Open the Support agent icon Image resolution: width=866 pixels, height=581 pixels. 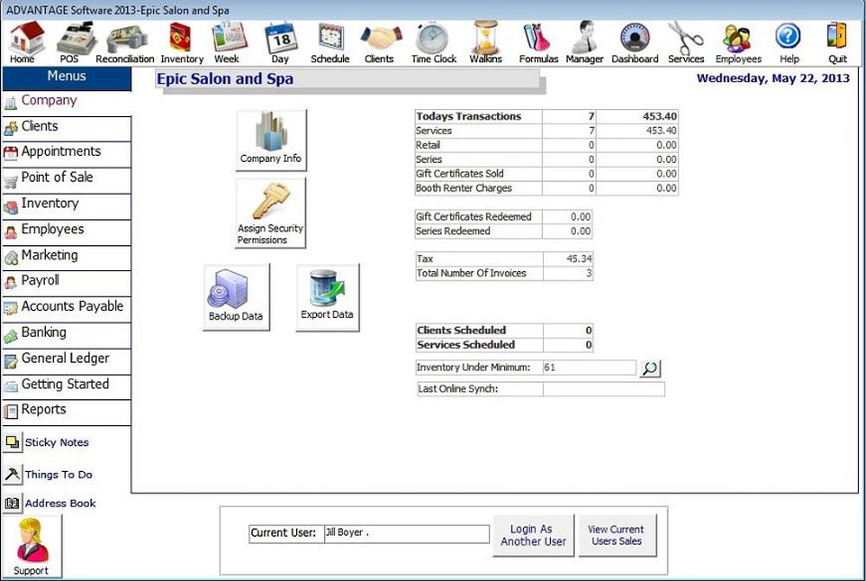31,546
